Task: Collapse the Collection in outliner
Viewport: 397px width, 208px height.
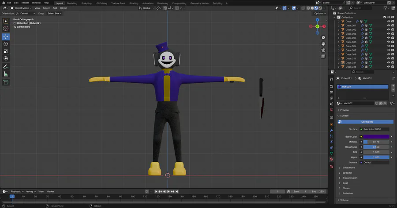Action: (x=335, y=17)
